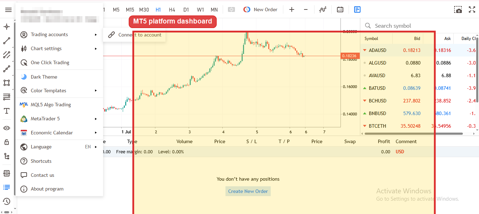Screen dimensions: 479x214
Task: Toggle the lock objects icon
Action: pos(6,142)
